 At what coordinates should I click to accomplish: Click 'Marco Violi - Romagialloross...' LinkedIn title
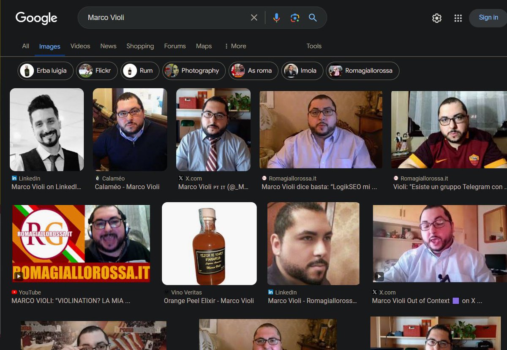pos(312,301)
